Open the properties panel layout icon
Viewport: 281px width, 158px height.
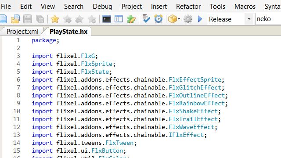tap(119, 19)
